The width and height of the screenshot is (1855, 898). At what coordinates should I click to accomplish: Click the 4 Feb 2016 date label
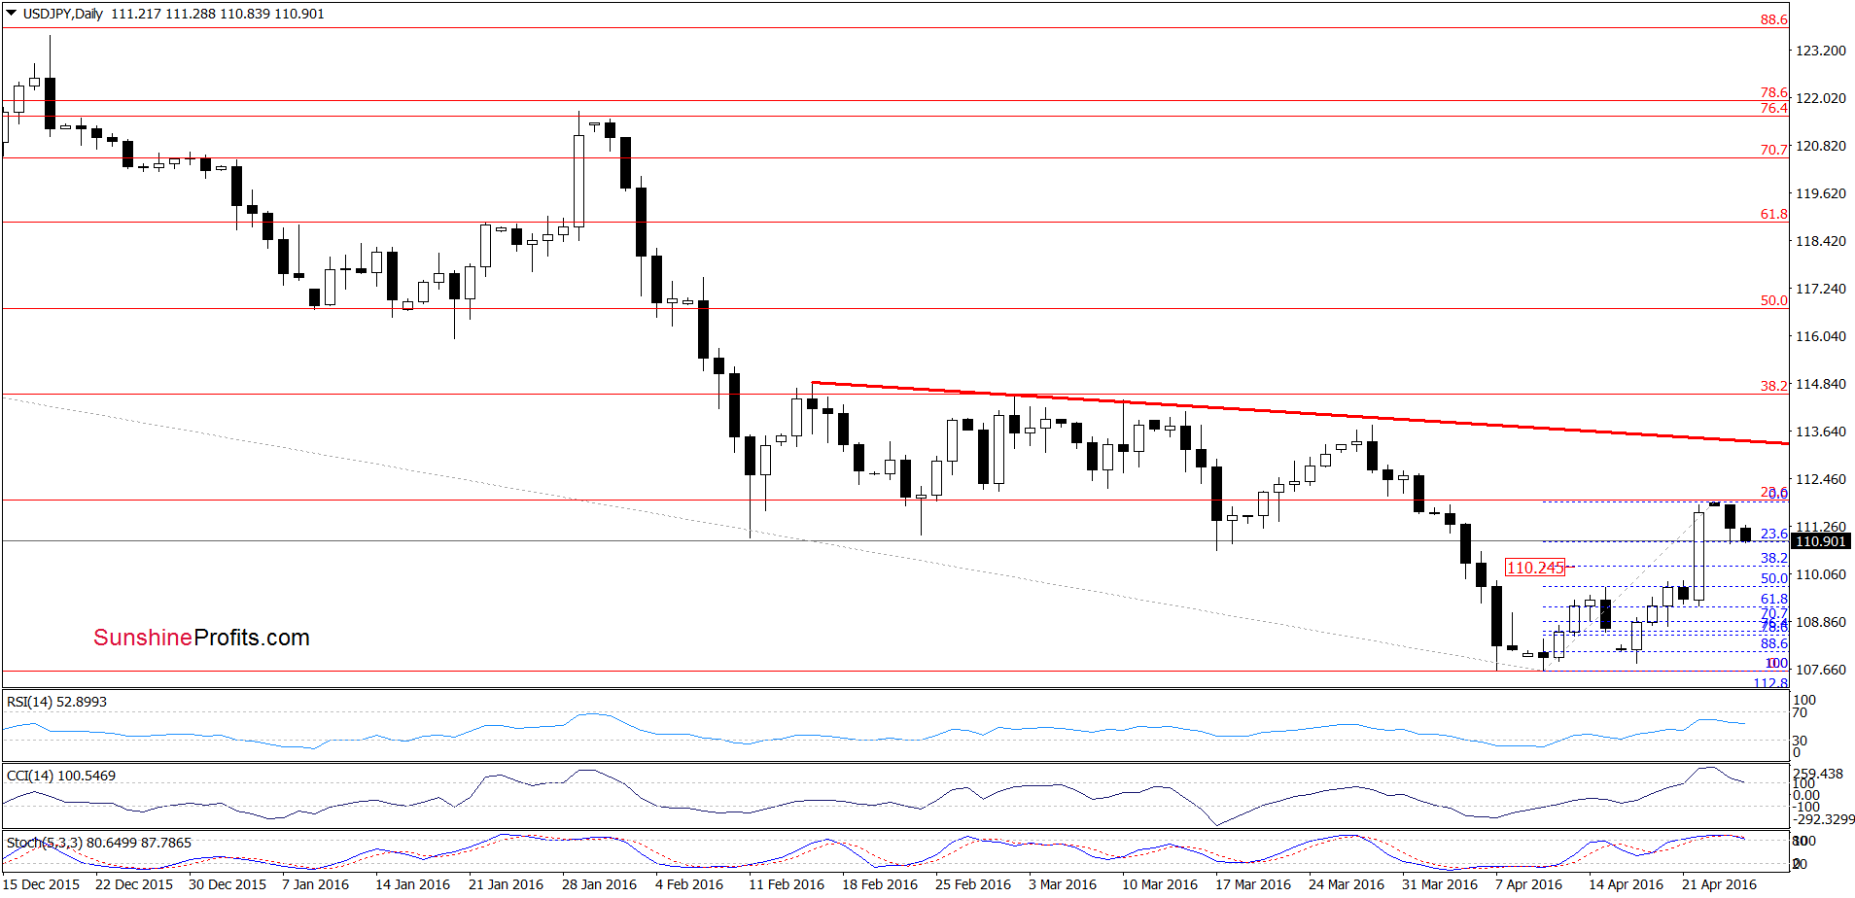point(689,884)
